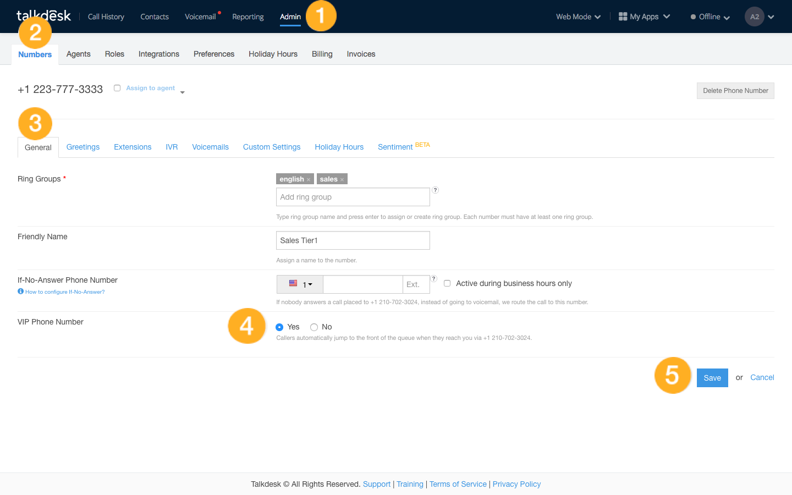Select No for VIP Phone Number
The height and width of the screenshot is (495, 792).
[314, 327]
